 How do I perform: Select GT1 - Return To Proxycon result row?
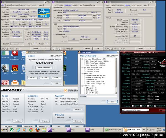click(x=97, y=61)
